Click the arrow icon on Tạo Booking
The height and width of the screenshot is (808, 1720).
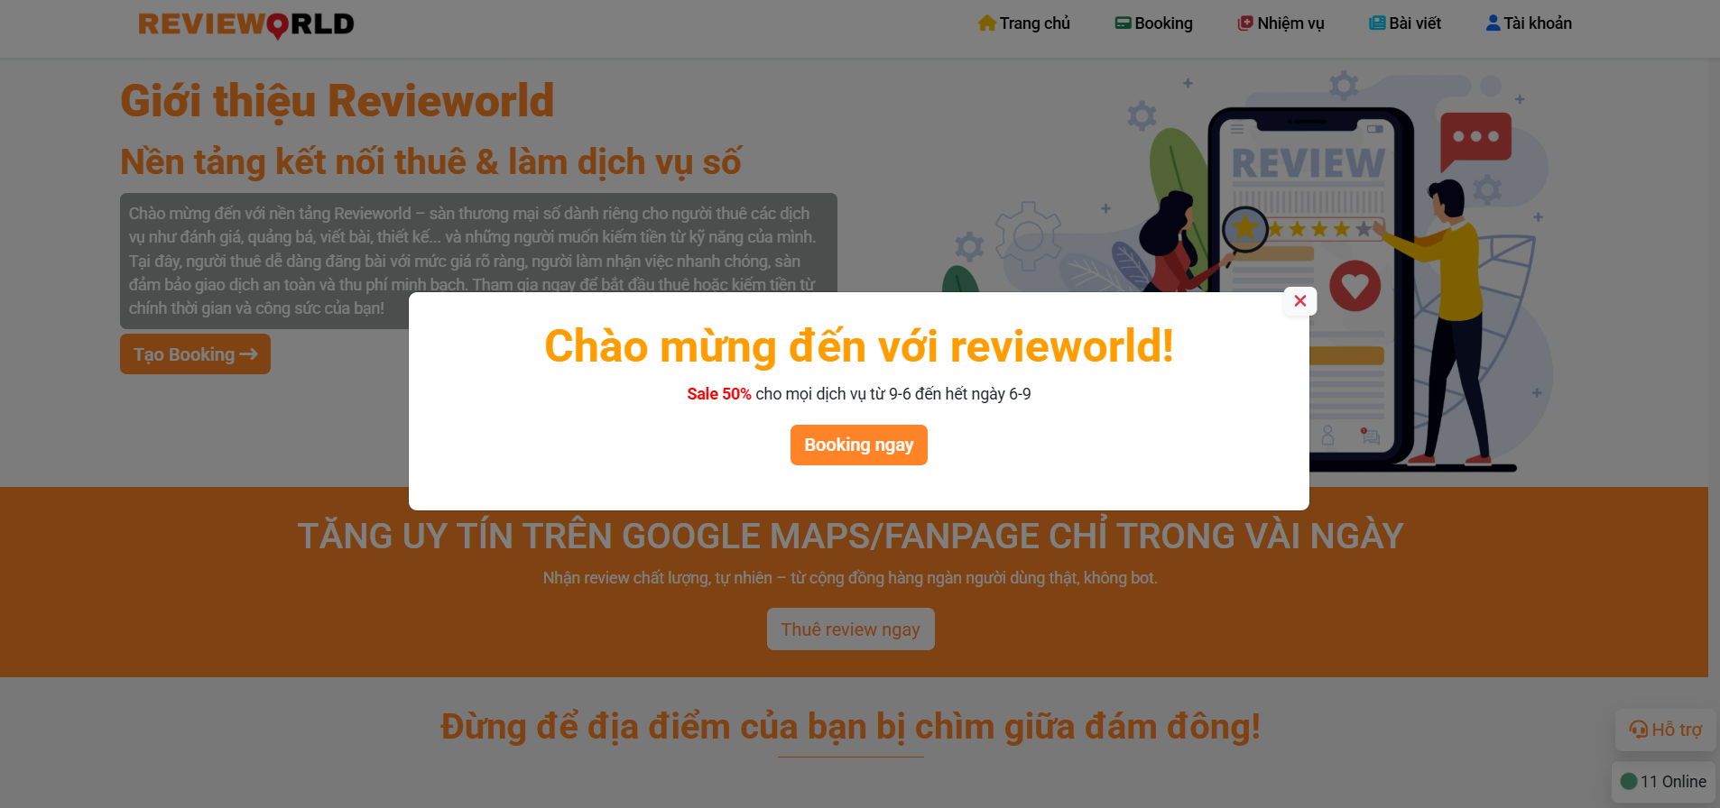pyautogui.click(x=249, y=354)
